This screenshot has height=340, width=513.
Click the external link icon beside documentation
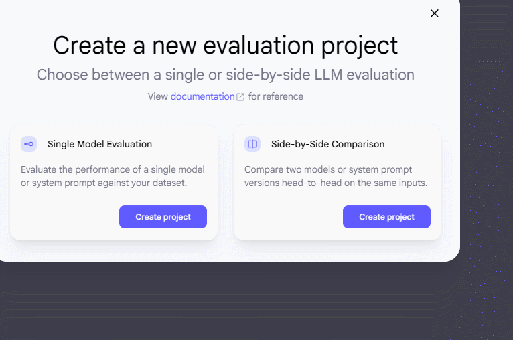240,97
